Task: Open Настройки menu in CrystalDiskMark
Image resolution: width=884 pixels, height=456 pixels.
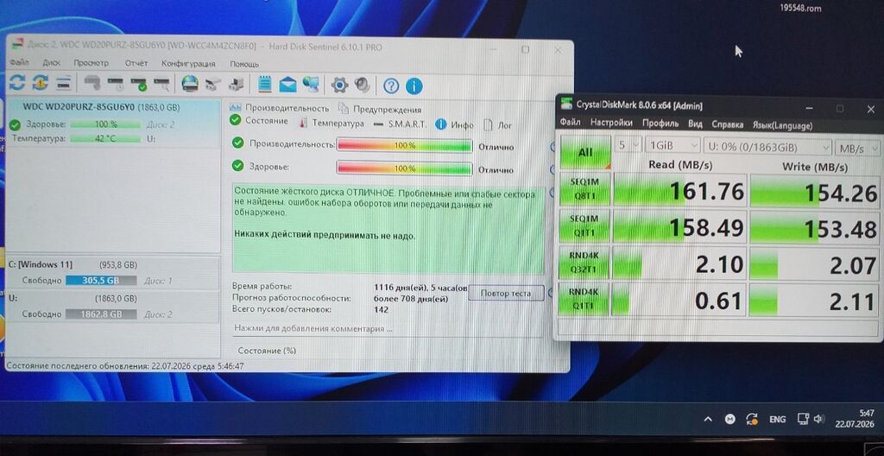Action: click(612, 122)
